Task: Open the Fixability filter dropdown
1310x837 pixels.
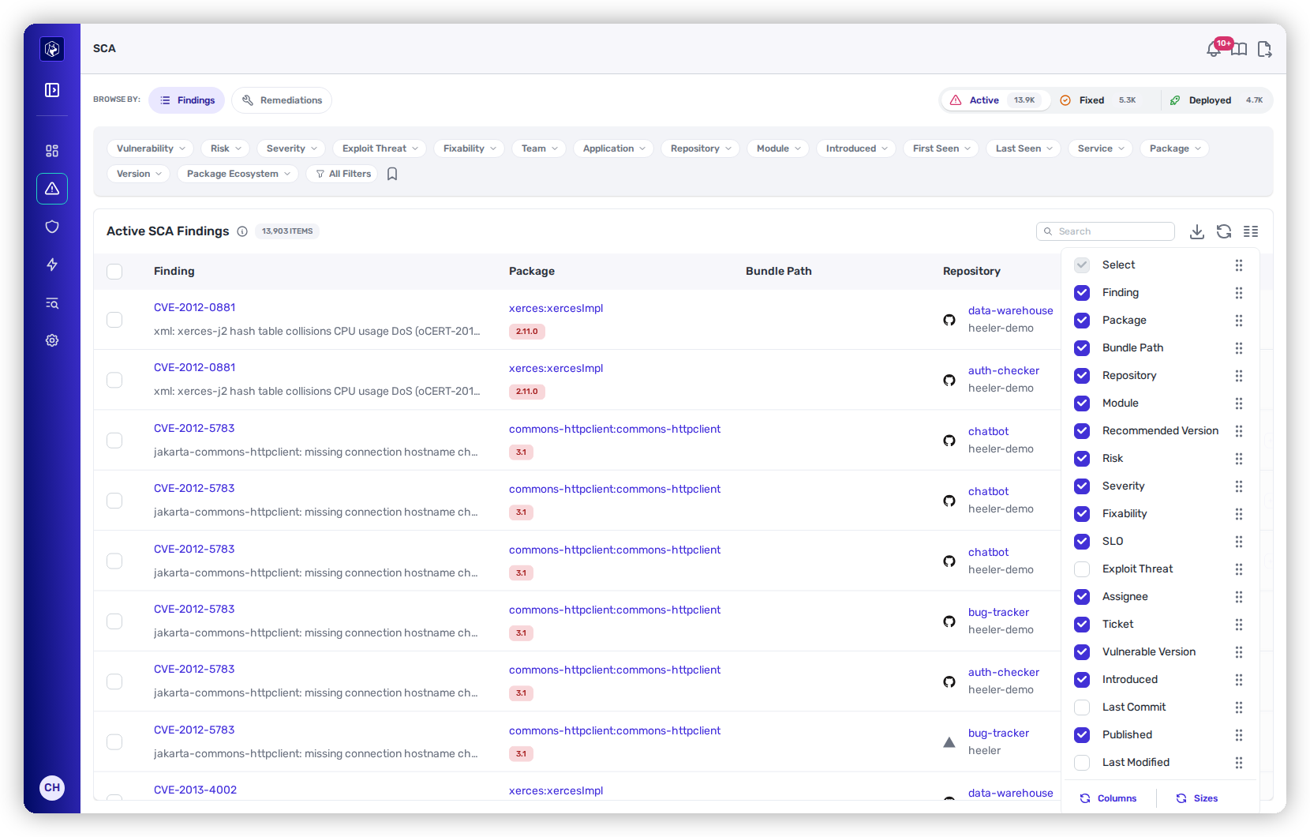Action: [x=470, y=148]
